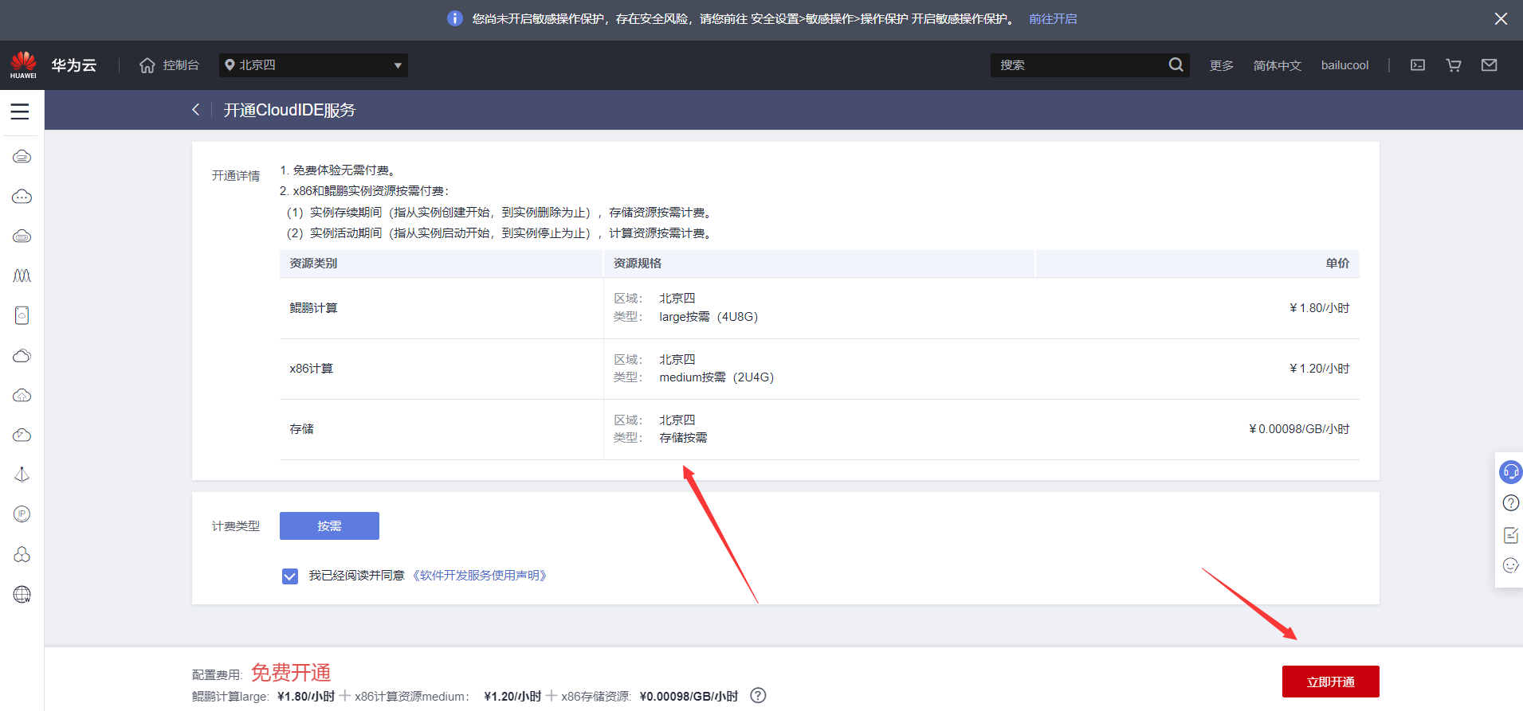The image size is (1523, 711).
Task: Click the cloud upload sidebar icon
Action: tap(22, 395)
